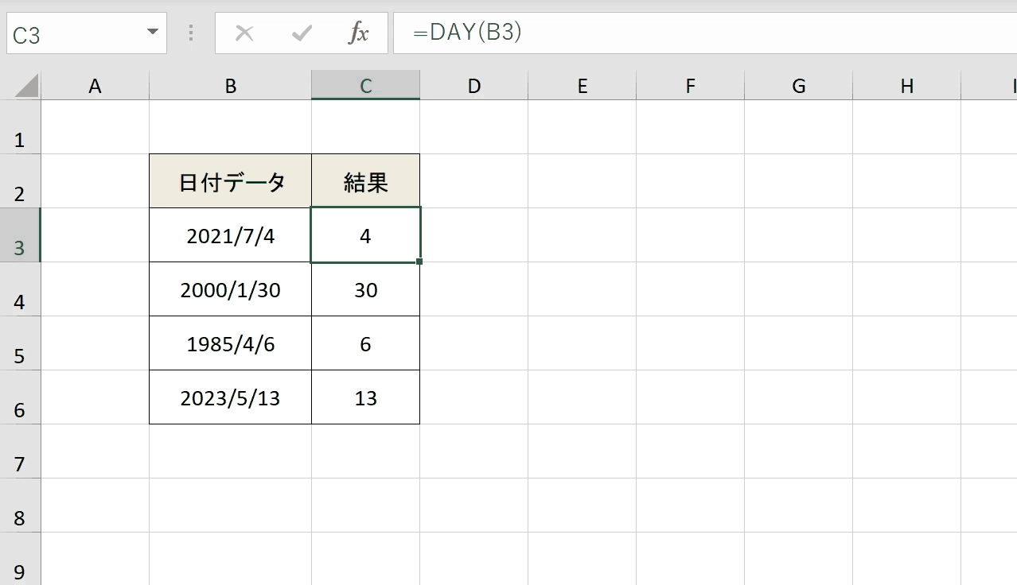This screenshot has width=1017, height=585.
Task: Select column F header
Action: pos(691,86)
